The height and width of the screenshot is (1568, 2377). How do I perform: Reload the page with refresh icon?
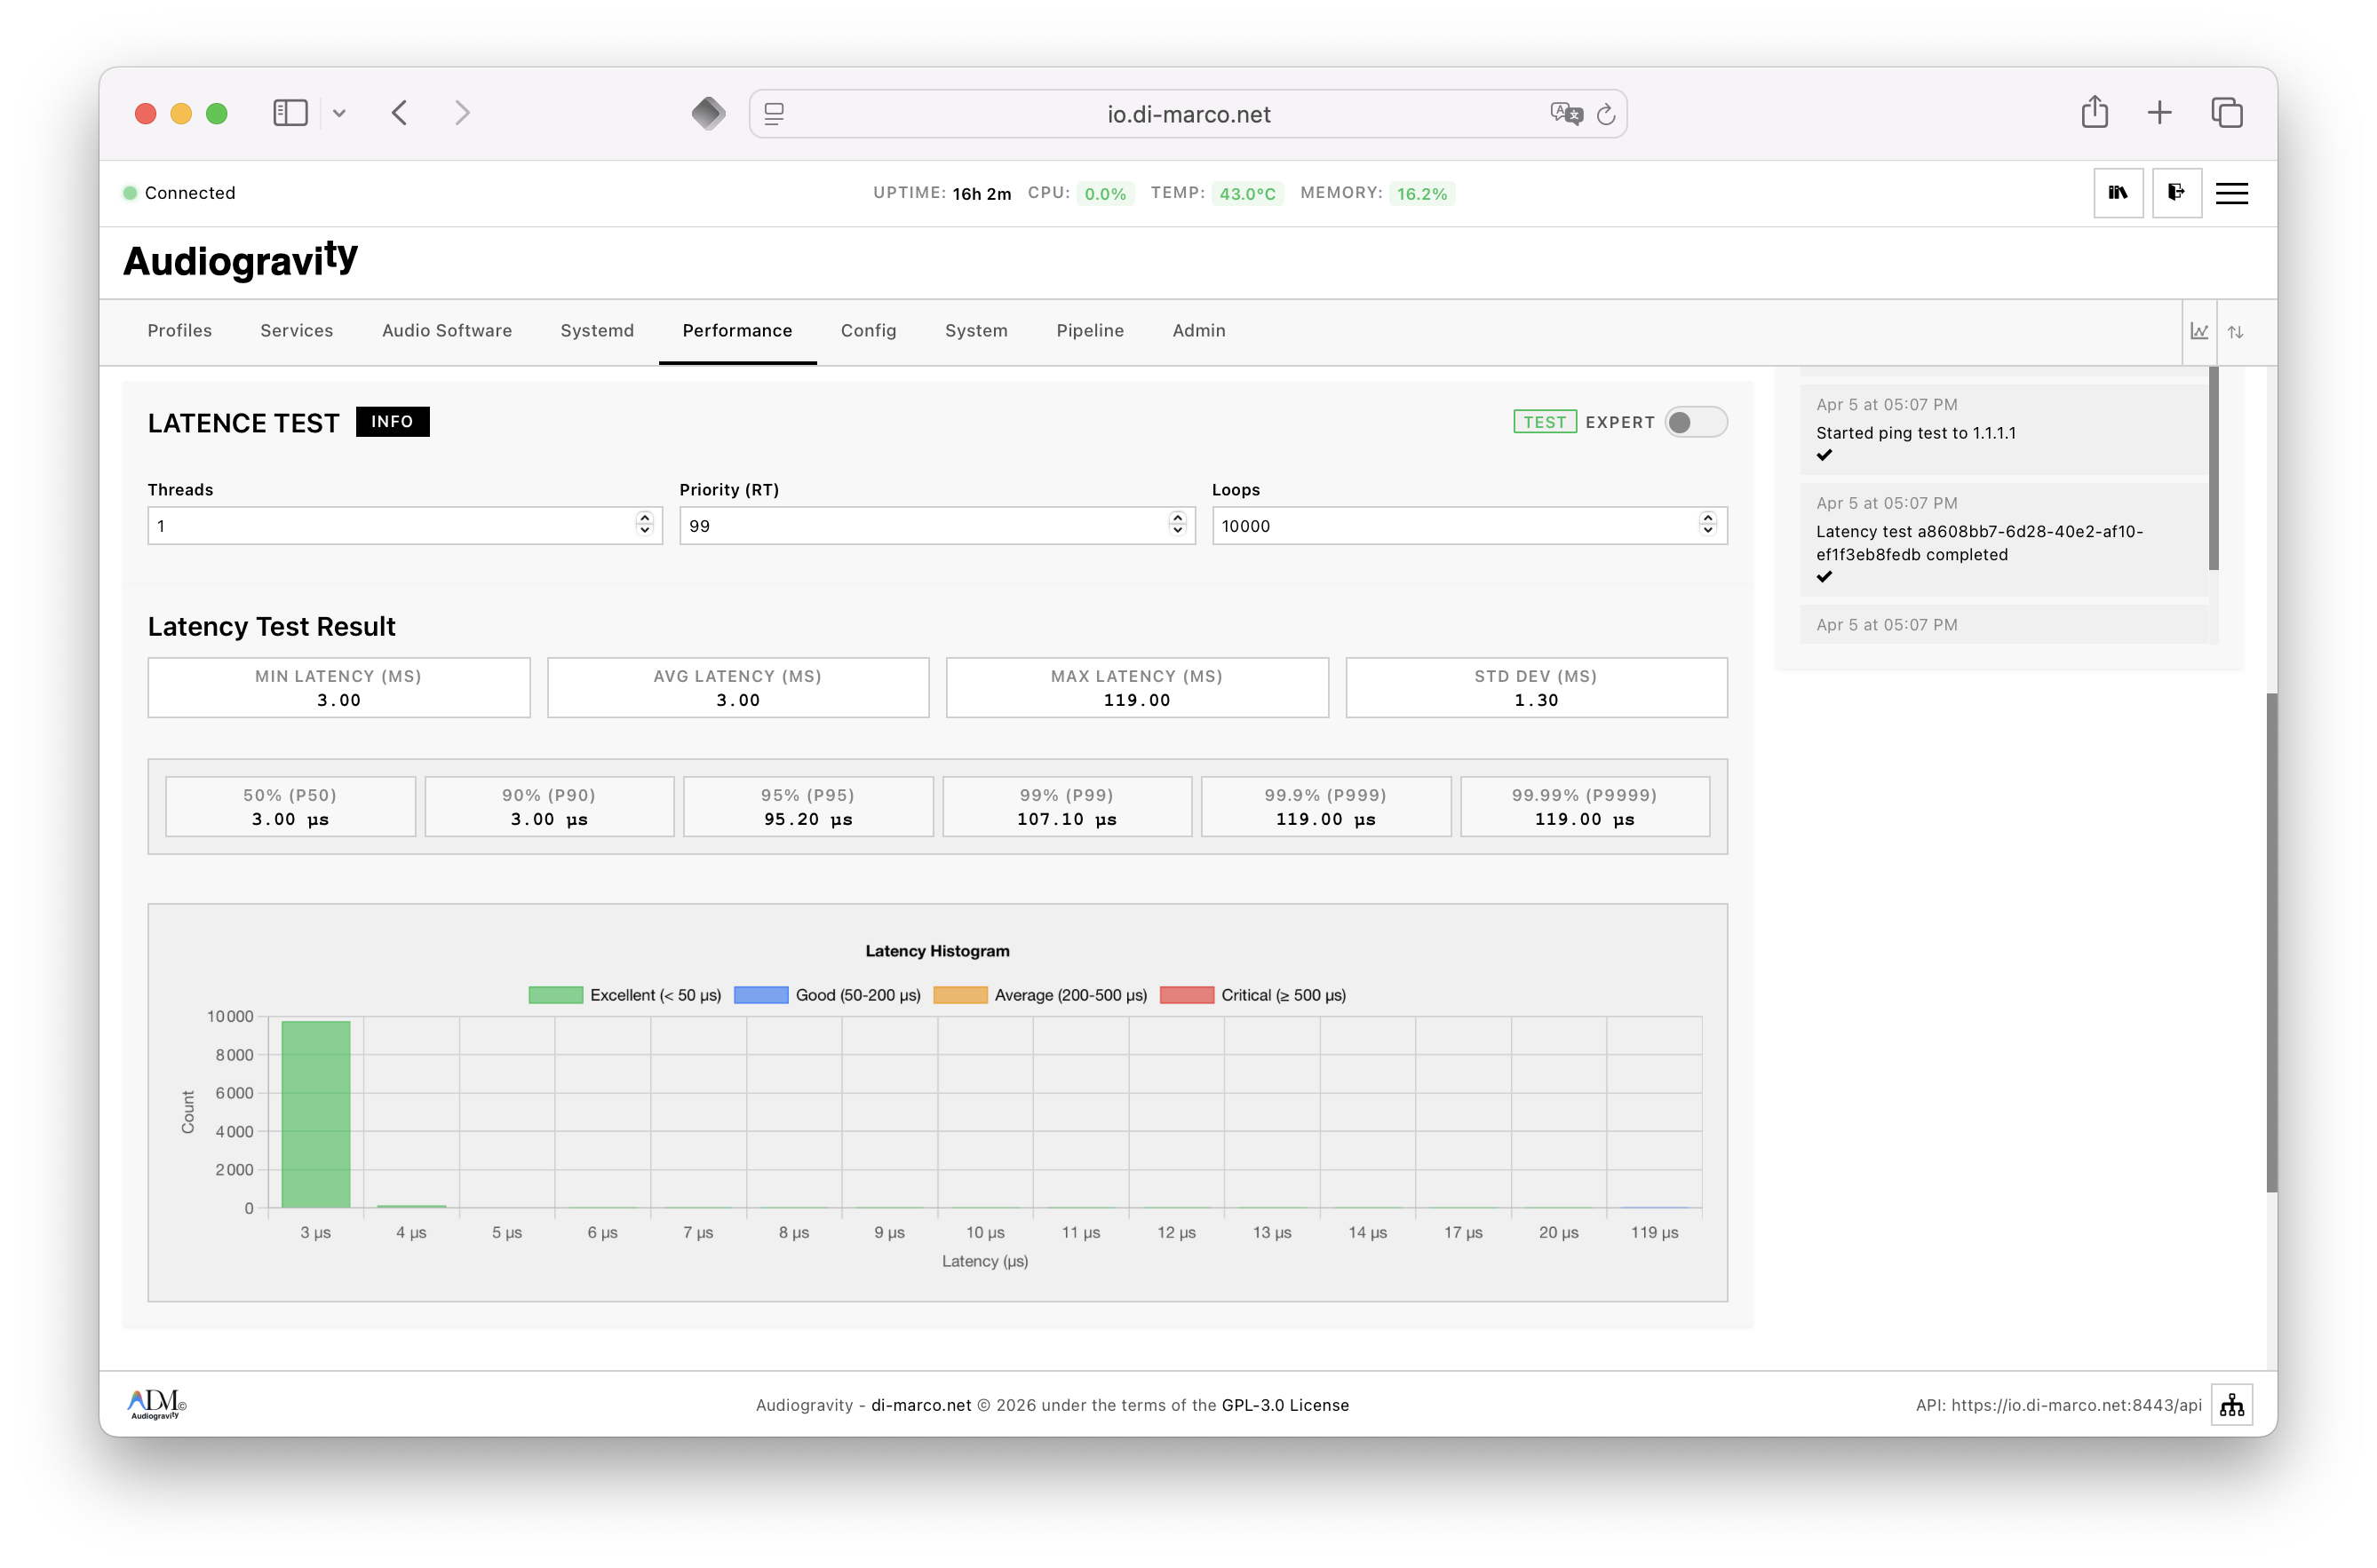click(x=1606, y=114)
